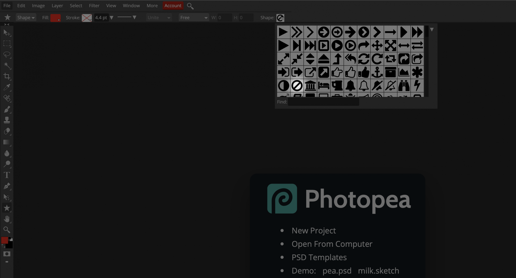The width and height of the screenshot is (516, 278).
Task: Pick the archive box shape
Action: (391, 72)
